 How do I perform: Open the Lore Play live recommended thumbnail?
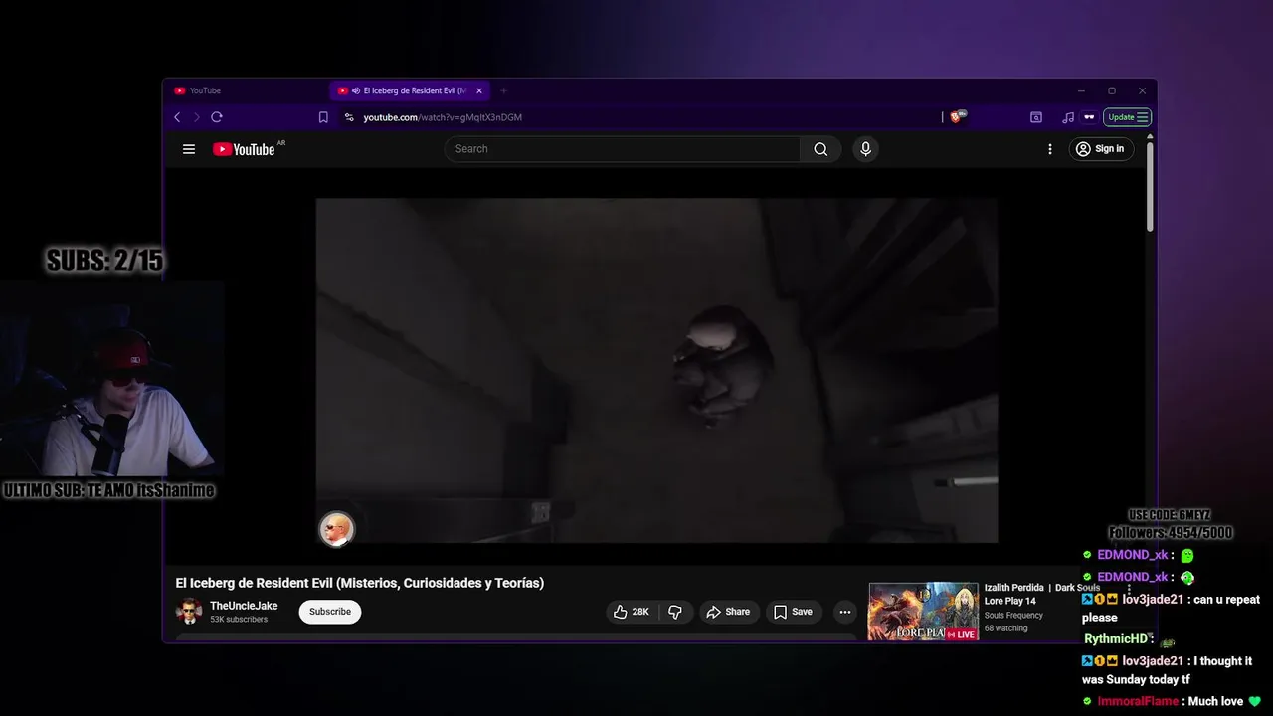click(923, 611)
